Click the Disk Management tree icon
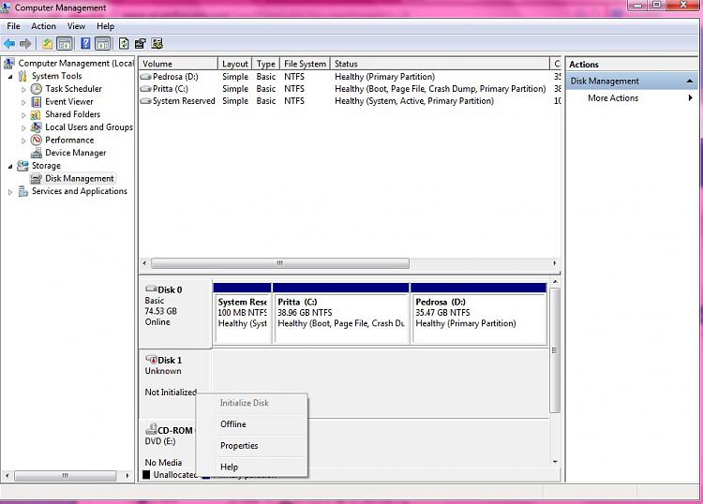The image size is (703, 504). [x=36, y=178]
